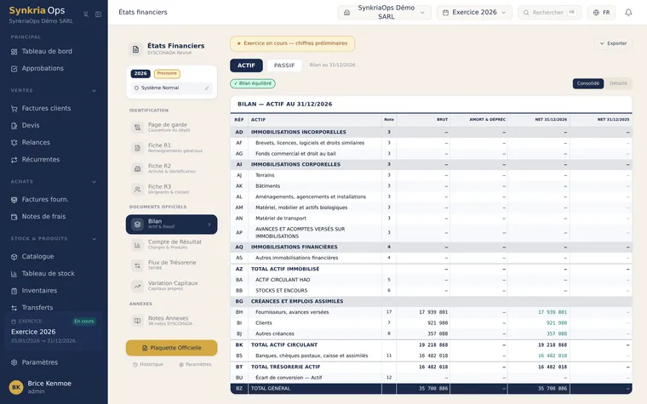
Task: Open Tableau de bord icon in sidebar
Action: (x=14, y=52)
